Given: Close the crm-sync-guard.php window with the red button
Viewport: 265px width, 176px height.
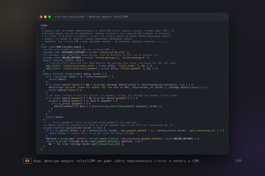Looking at the screenshot, I should pos(41,17).
